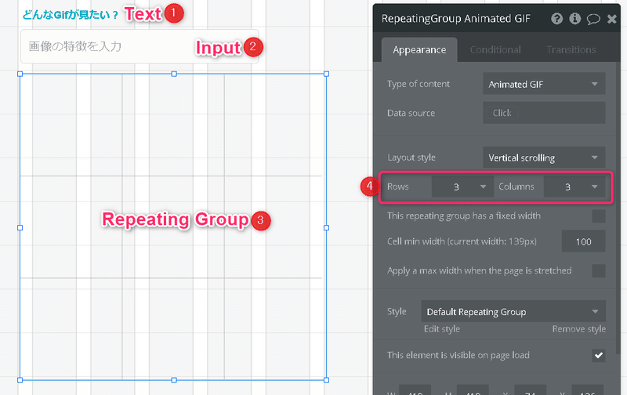Toggle fixed width repeating group checkbox

click(599, 216)
